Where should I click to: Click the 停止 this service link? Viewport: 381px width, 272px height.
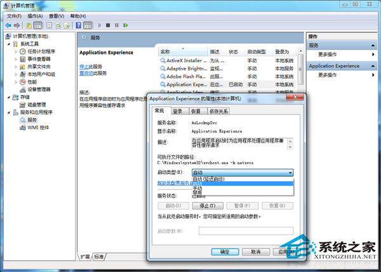point(84,67)
